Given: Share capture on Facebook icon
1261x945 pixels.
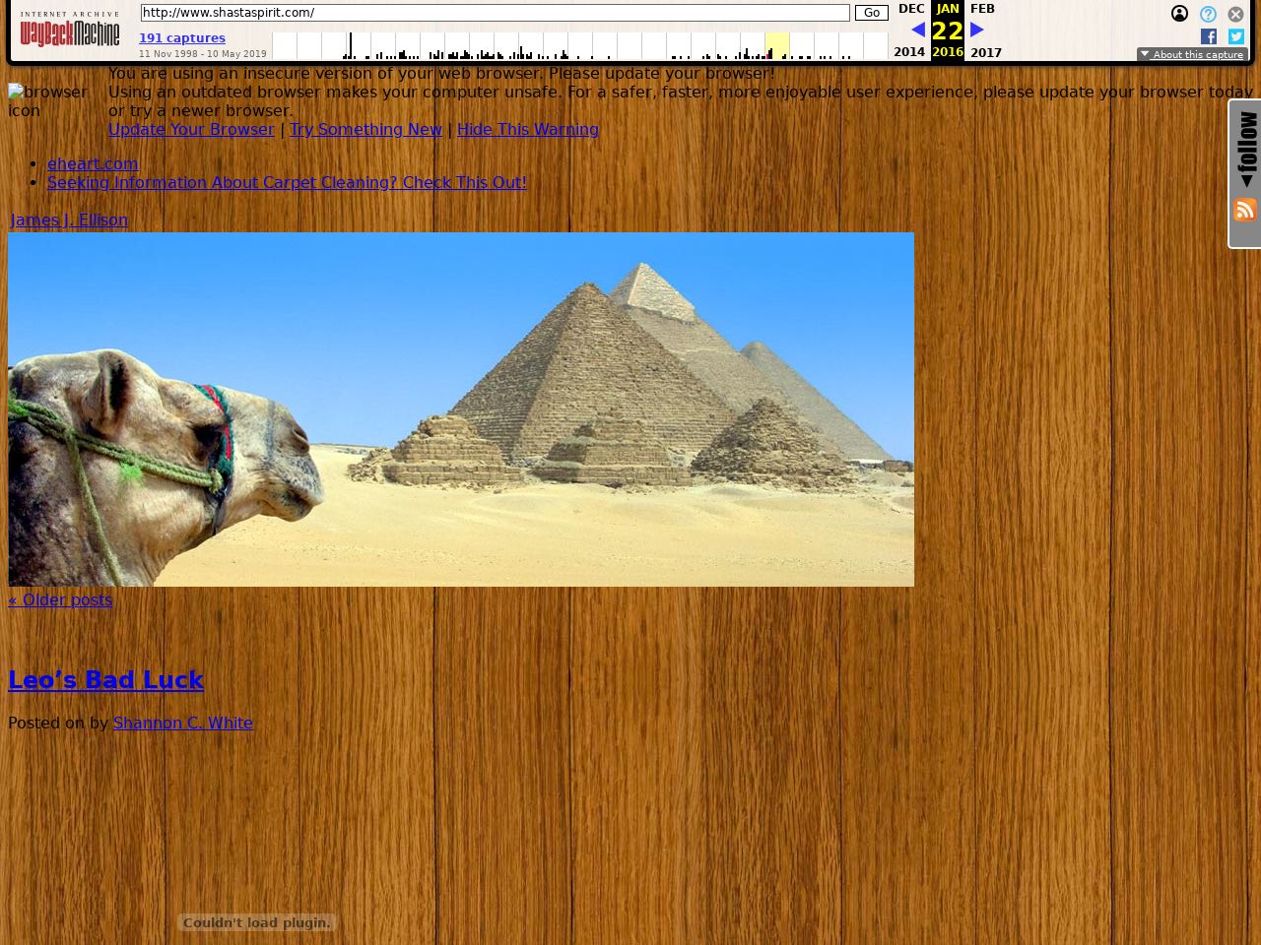Looking at the screenshot, I should (x=1209, y=36).
